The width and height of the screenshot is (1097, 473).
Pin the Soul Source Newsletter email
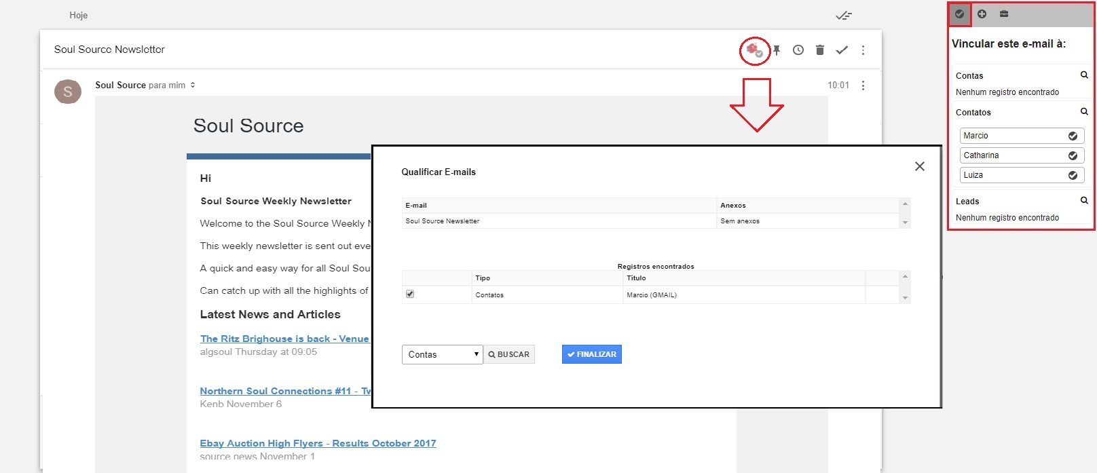click(777, 50)
